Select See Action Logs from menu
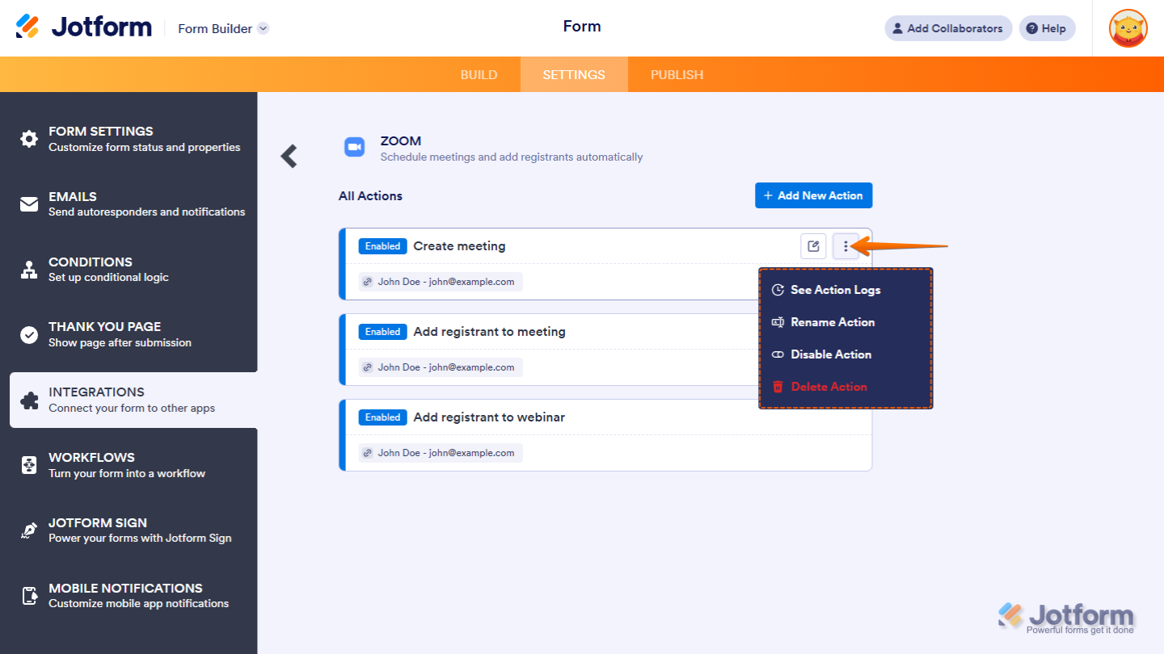 [846, 290]
